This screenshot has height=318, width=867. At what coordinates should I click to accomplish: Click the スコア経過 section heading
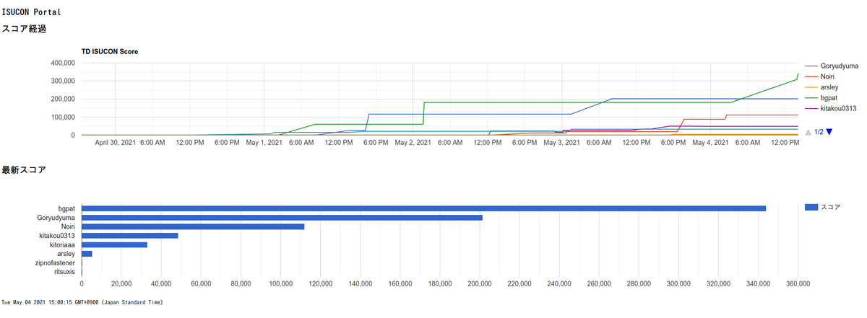click(x=24, y=29)
